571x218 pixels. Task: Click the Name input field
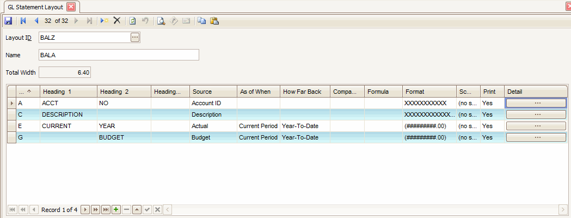tap(118, 55)
